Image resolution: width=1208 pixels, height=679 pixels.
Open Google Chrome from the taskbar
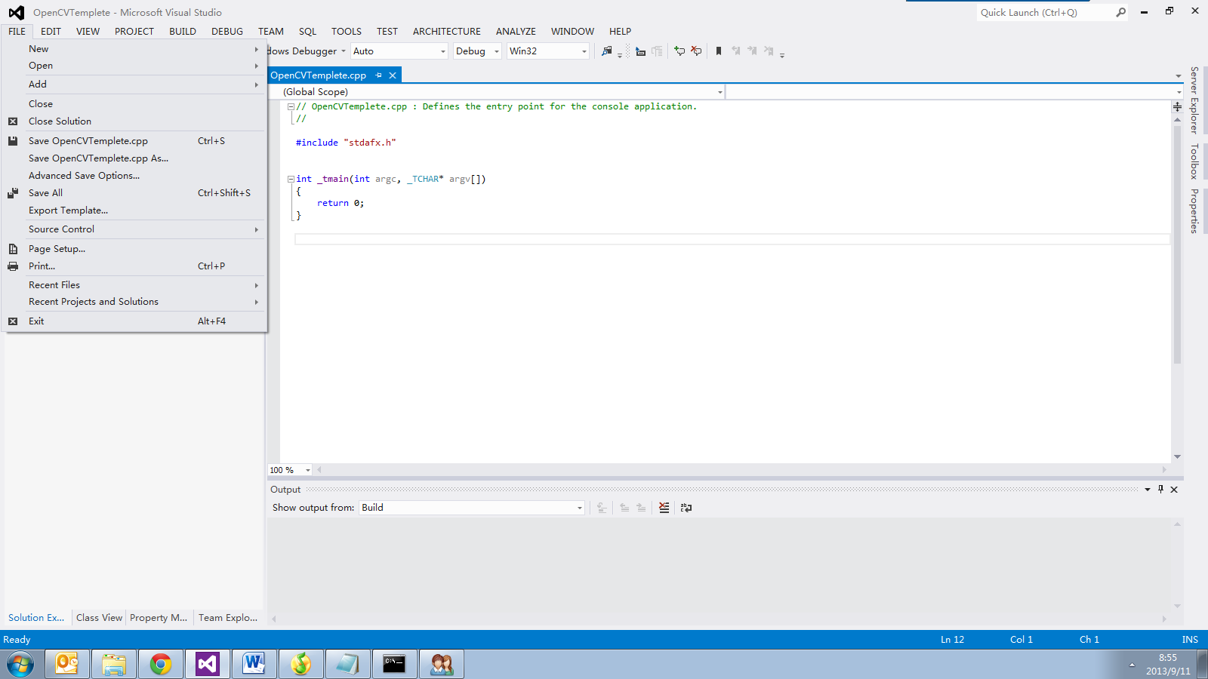tap(161, 664)
